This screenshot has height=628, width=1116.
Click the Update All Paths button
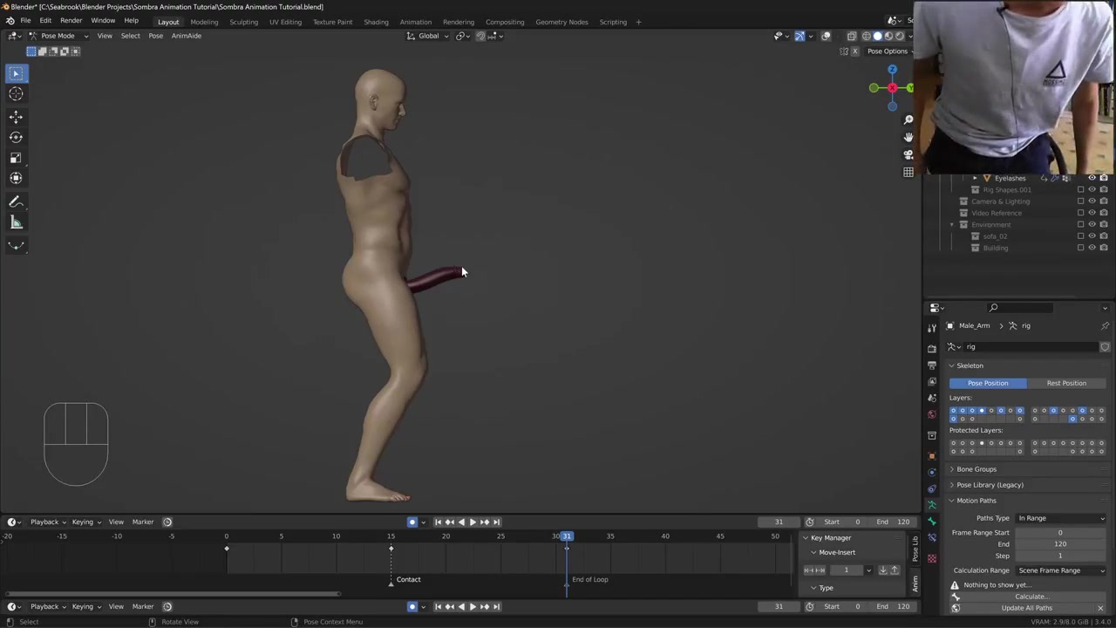pos(1026,608)
